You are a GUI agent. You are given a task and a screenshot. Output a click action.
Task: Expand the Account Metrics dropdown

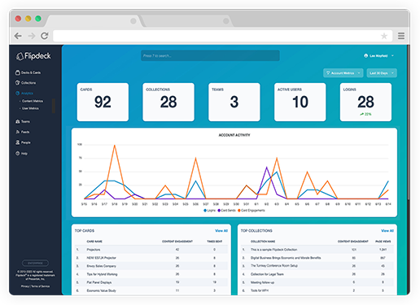point(343,73)
